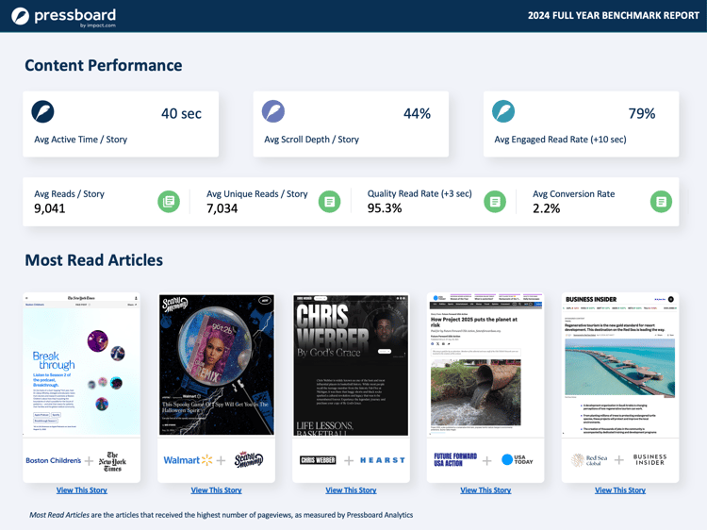This screenshot has width=707, height=530.
Task: Click the Avg Scroll Depth / Story label
Action: pyautogui.click(x=312, y=140)
